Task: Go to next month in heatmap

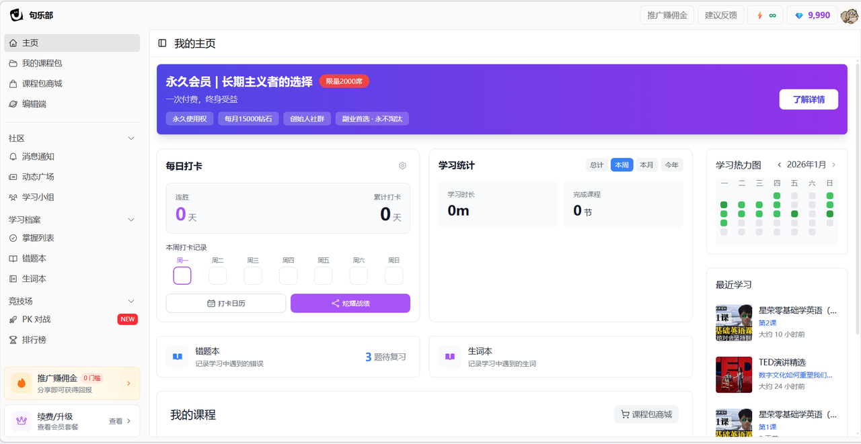Action: click(833, 165)
